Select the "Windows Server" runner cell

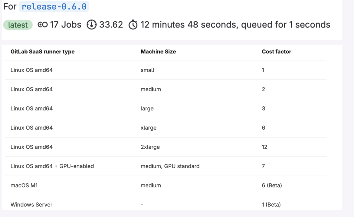click(31, 205)
